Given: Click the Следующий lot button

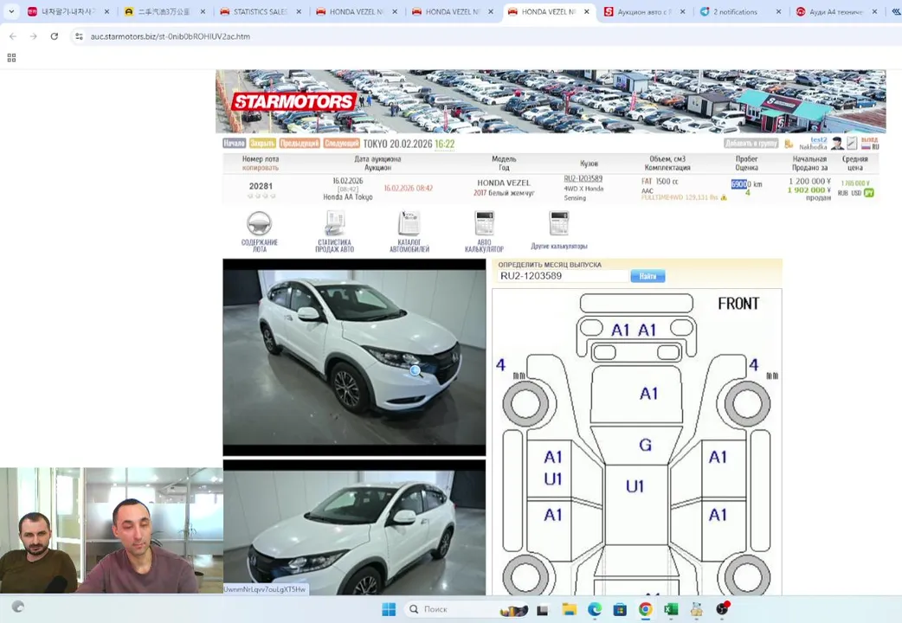Looking at the screenshot, I should point(341,144).
